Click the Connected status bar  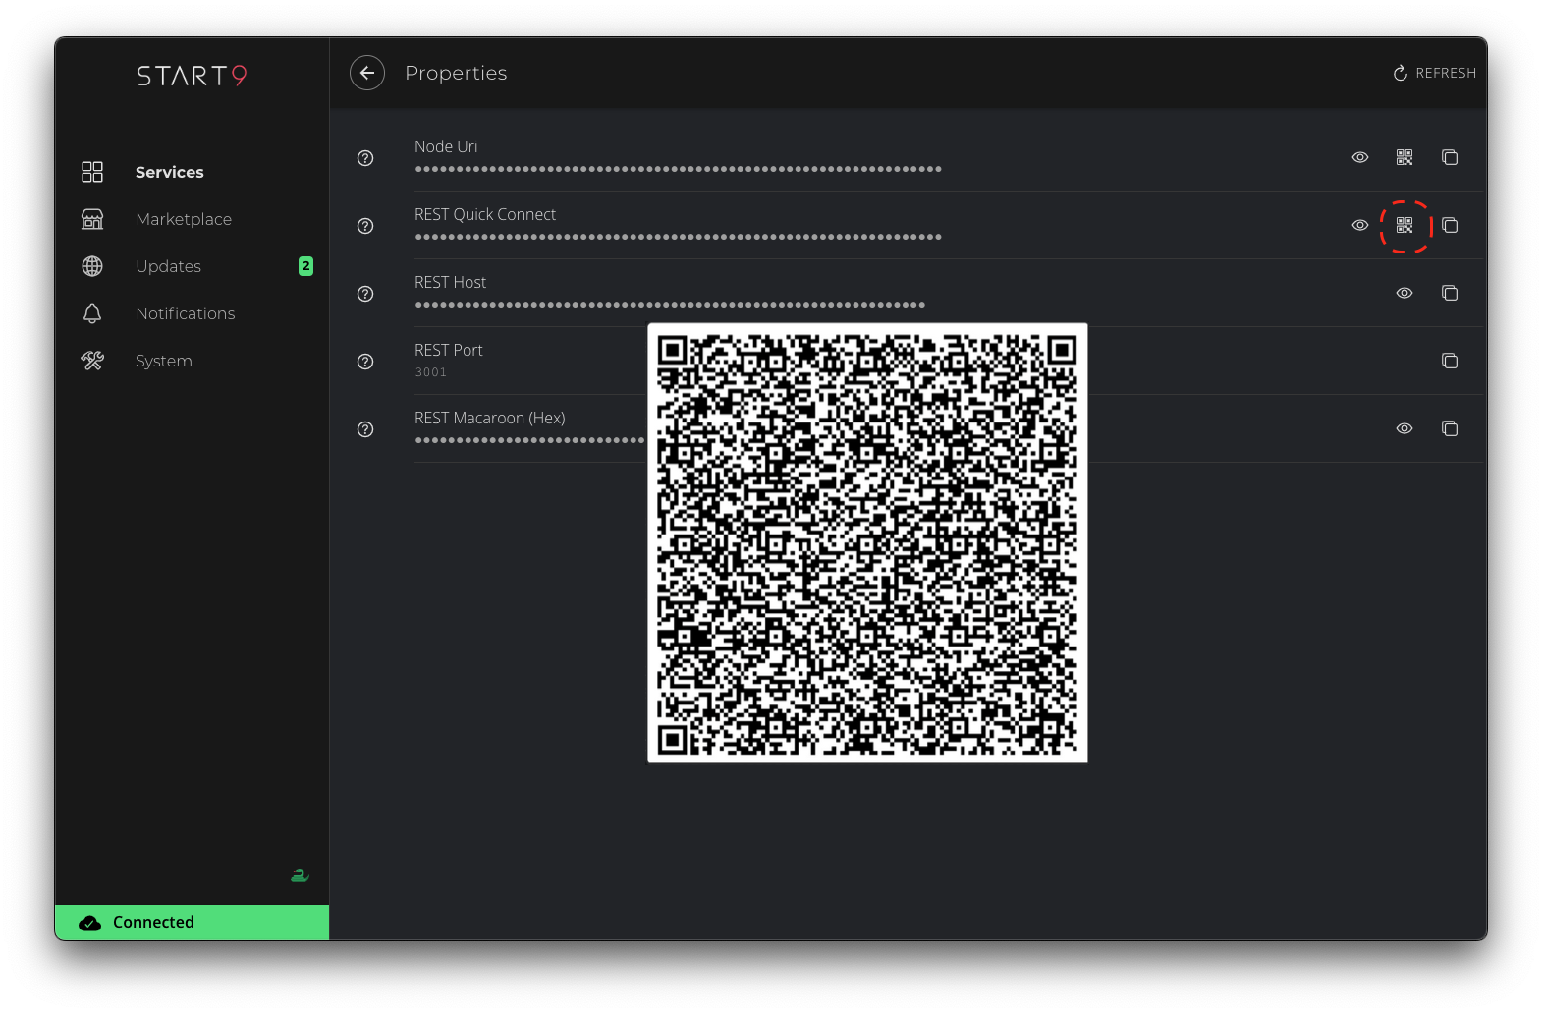(192, 922)
